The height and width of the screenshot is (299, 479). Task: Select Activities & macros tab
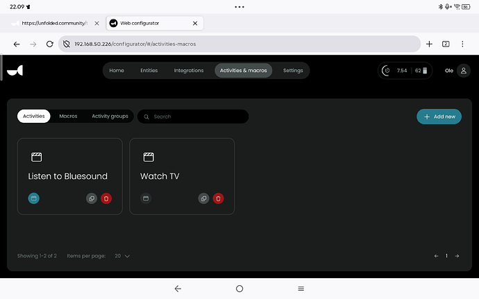(244, 71)
